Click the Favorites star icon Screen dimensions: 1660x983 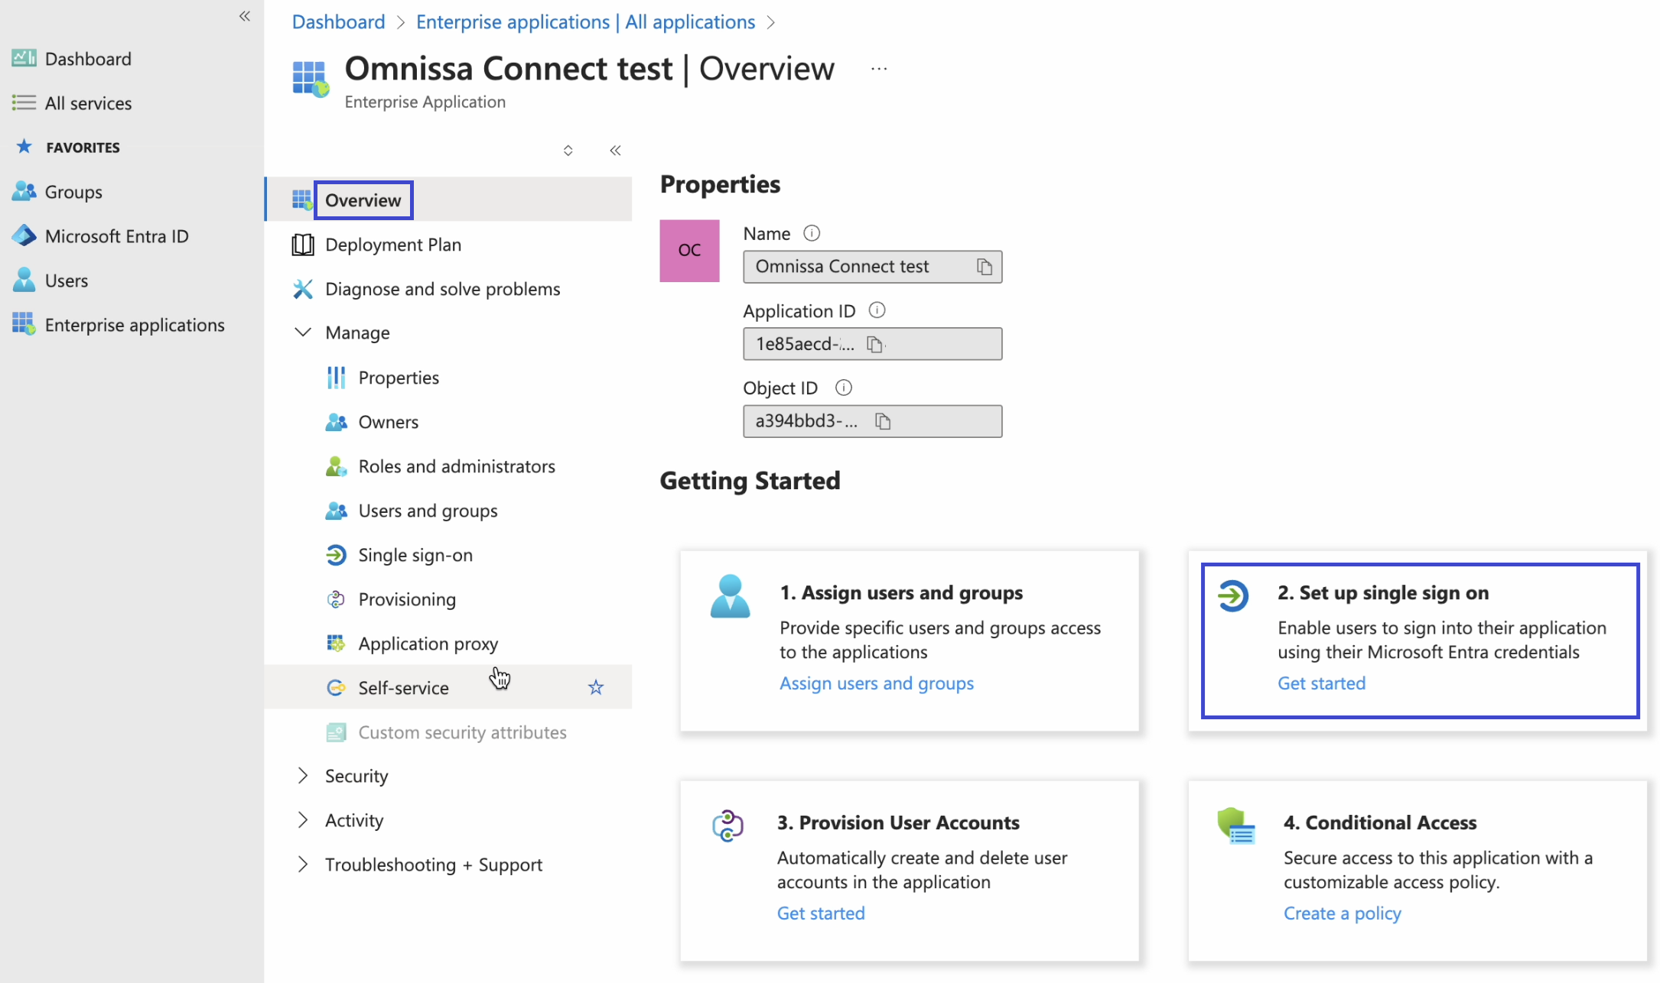[24, 147]
